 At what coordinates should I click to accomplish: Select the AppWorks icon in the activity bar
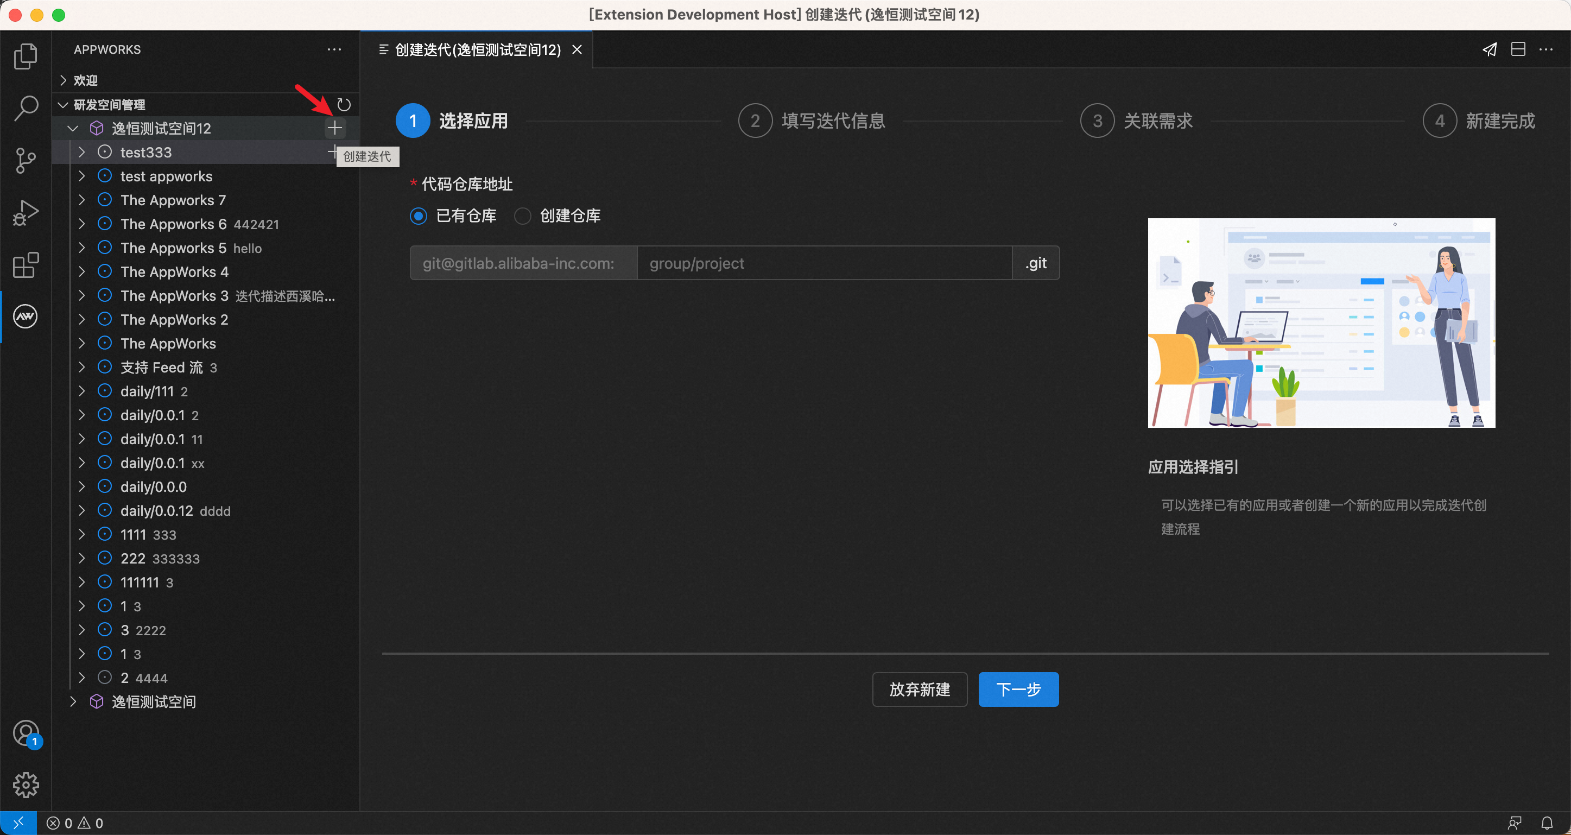(x=26, y=316)
